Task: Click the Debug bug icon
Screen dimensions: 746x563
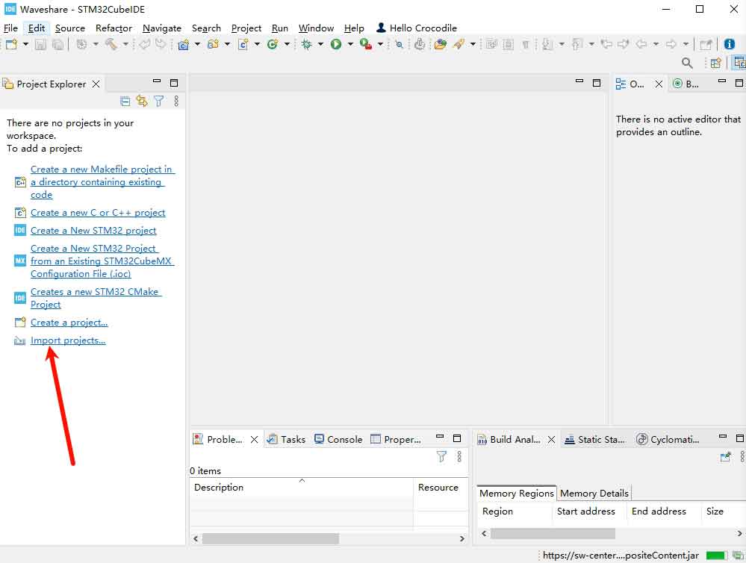Action: 307,45
